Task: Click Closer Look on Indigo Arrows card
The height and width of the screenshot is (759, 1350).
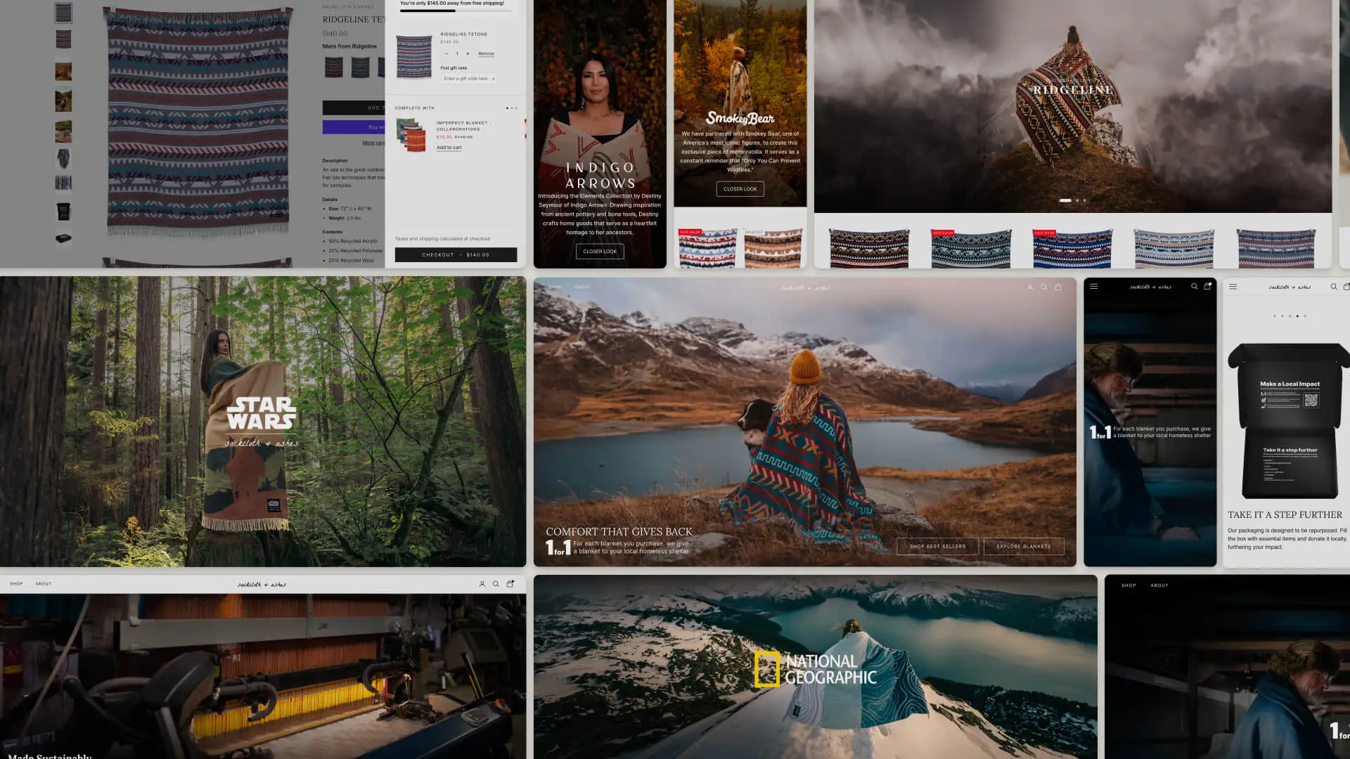Action: click(x=600, y=252)
